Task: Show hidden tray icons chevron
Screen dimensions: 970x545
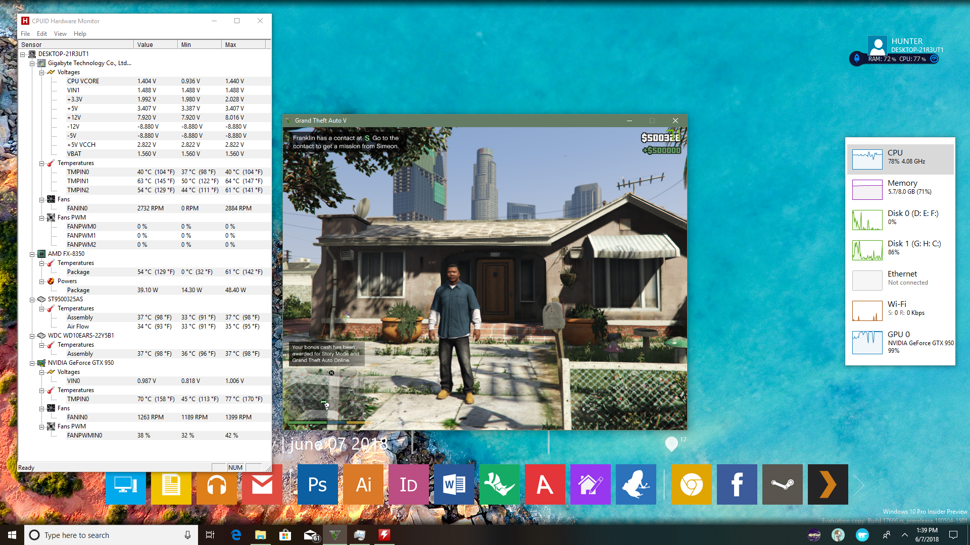Action: (905, 535)
